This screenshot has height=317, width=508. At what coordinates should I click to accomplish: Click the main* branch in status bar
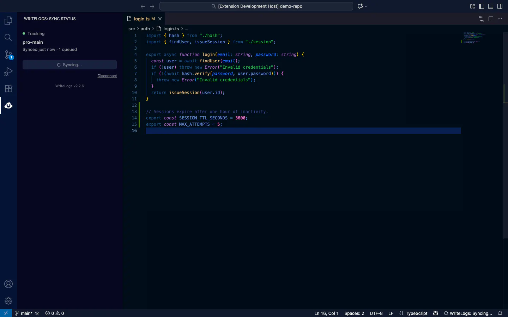pyautogui.click(x=24, y=313)
